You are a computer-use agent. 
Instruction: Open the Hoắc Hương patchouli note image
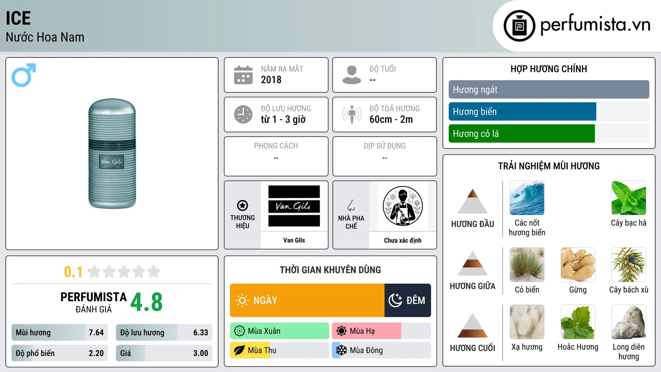coord(578,322)
